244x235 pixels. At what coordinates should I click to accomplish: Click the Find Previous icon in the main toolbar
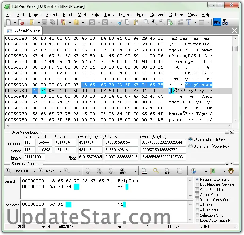162,22
